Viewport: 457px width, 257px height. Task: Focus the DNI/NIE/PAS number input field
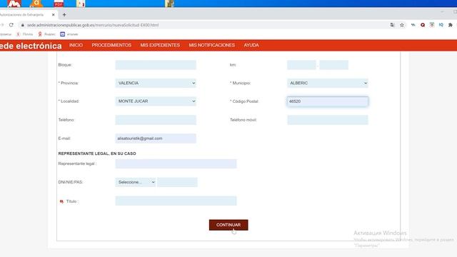[x=178, y=182]
